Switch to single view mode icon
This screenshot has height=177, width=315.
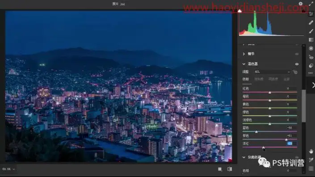coord(220,169)
